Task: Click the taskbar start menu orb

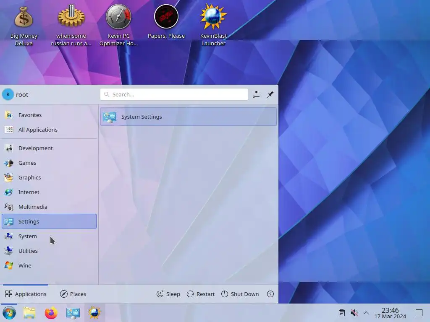Action: tap(9, 313)
